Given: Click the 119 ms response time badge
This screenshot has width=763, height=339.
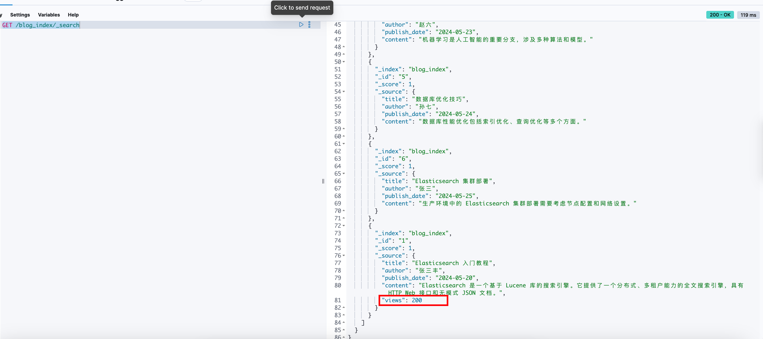Looking at the screenshot, I should 748,15.
